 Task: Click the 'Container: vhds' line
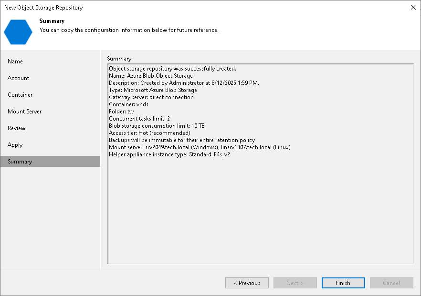click(128, 104)
